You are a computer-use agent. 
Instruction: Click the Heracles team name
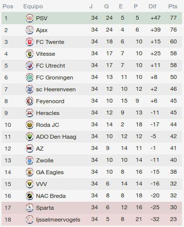click(47, 113)
